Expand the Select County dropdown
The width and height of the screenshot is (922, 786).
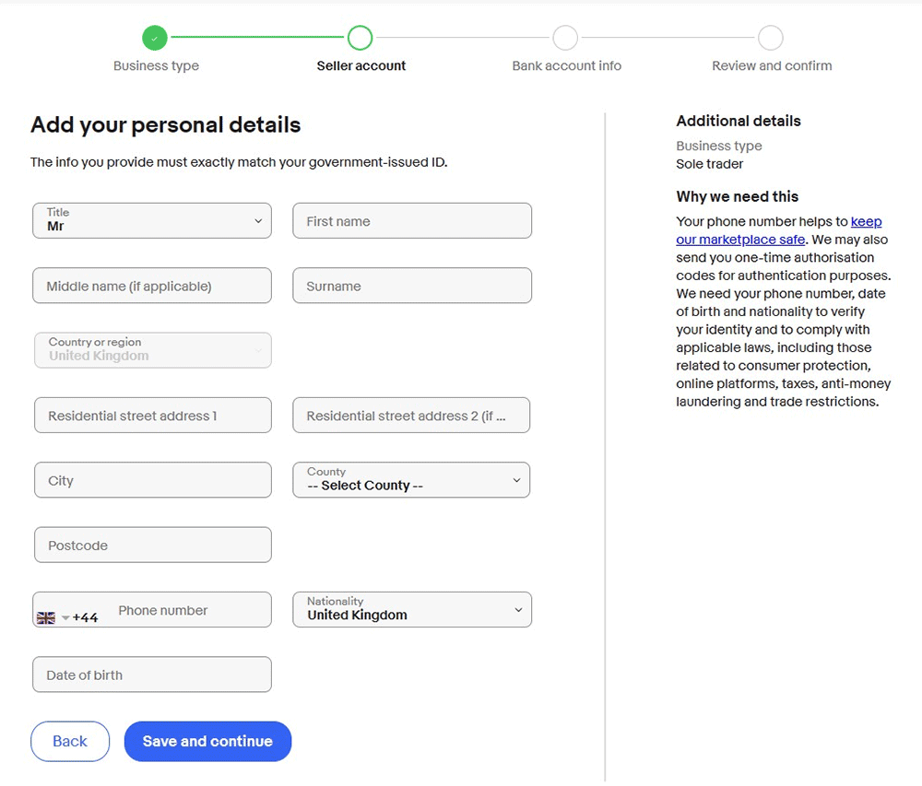pos(411,480)
